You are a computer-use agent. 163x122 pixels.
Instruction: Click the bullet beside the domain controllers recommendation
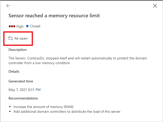10,111
